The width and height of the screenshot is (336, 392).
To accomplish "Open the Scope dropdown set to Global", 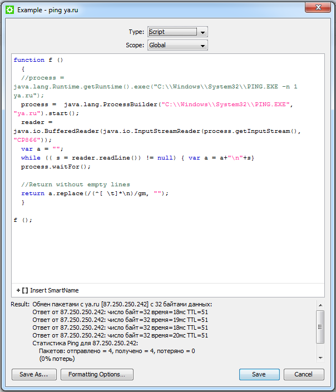I will click(x=177, y=45).
